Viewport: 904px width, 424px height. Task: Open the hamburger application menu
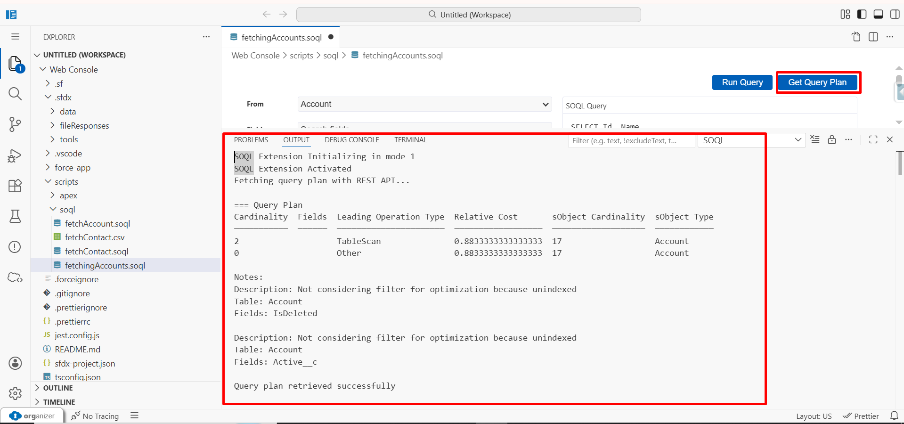(x=15, y=36)
